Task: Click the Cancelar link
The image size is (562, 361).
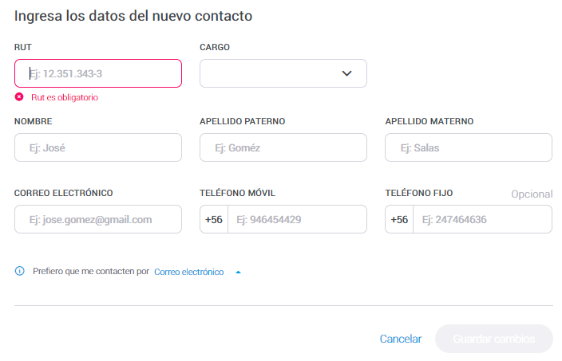Action: pyautogui.click(x=401, y=339)
